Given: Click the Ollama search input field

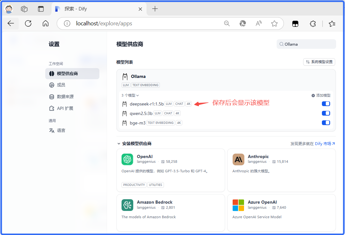Looking at the screenshot, I should pos(306,44).
